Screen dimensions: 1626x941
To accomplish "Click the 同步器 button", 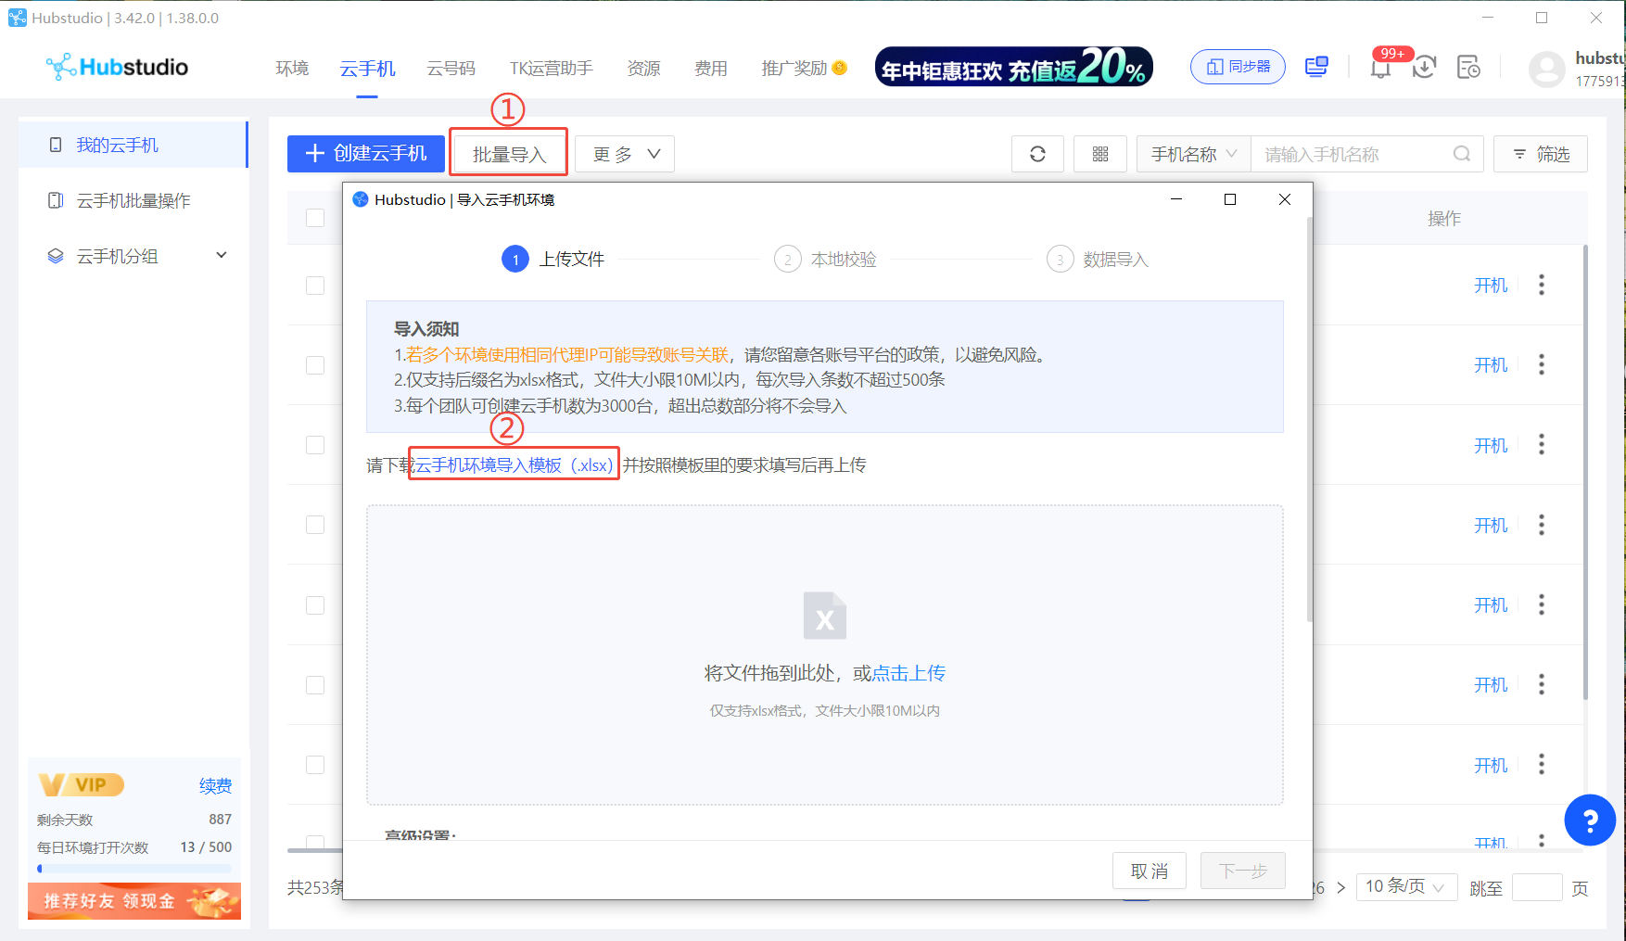I will [1238, 67].
